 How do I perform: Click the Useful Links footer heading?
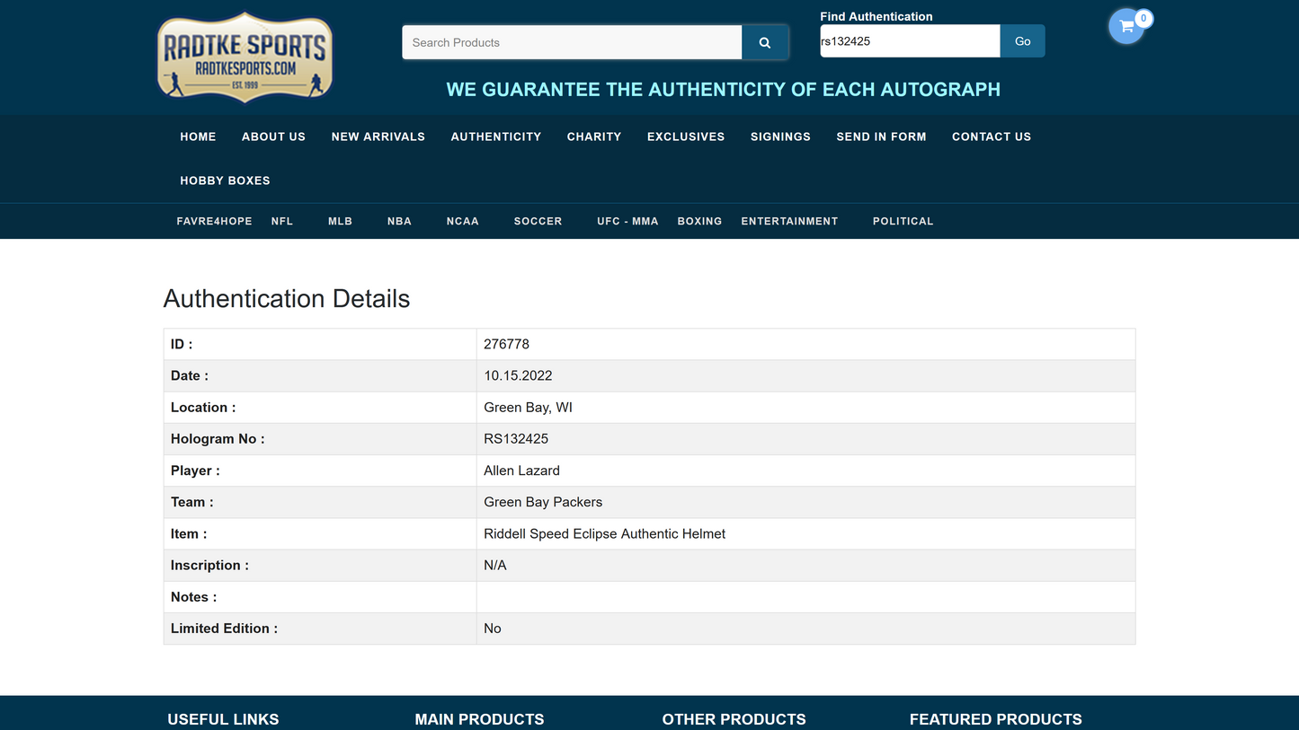(x=223, y=719)
